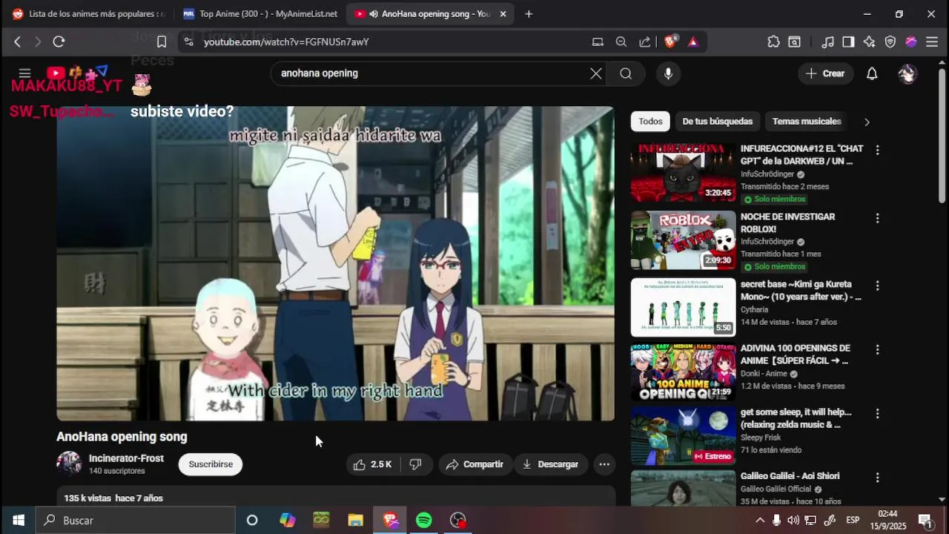The height and width of the screenshot is (534, 949).
Task: Share page icon in address bar
Action: tap(645, 42)
